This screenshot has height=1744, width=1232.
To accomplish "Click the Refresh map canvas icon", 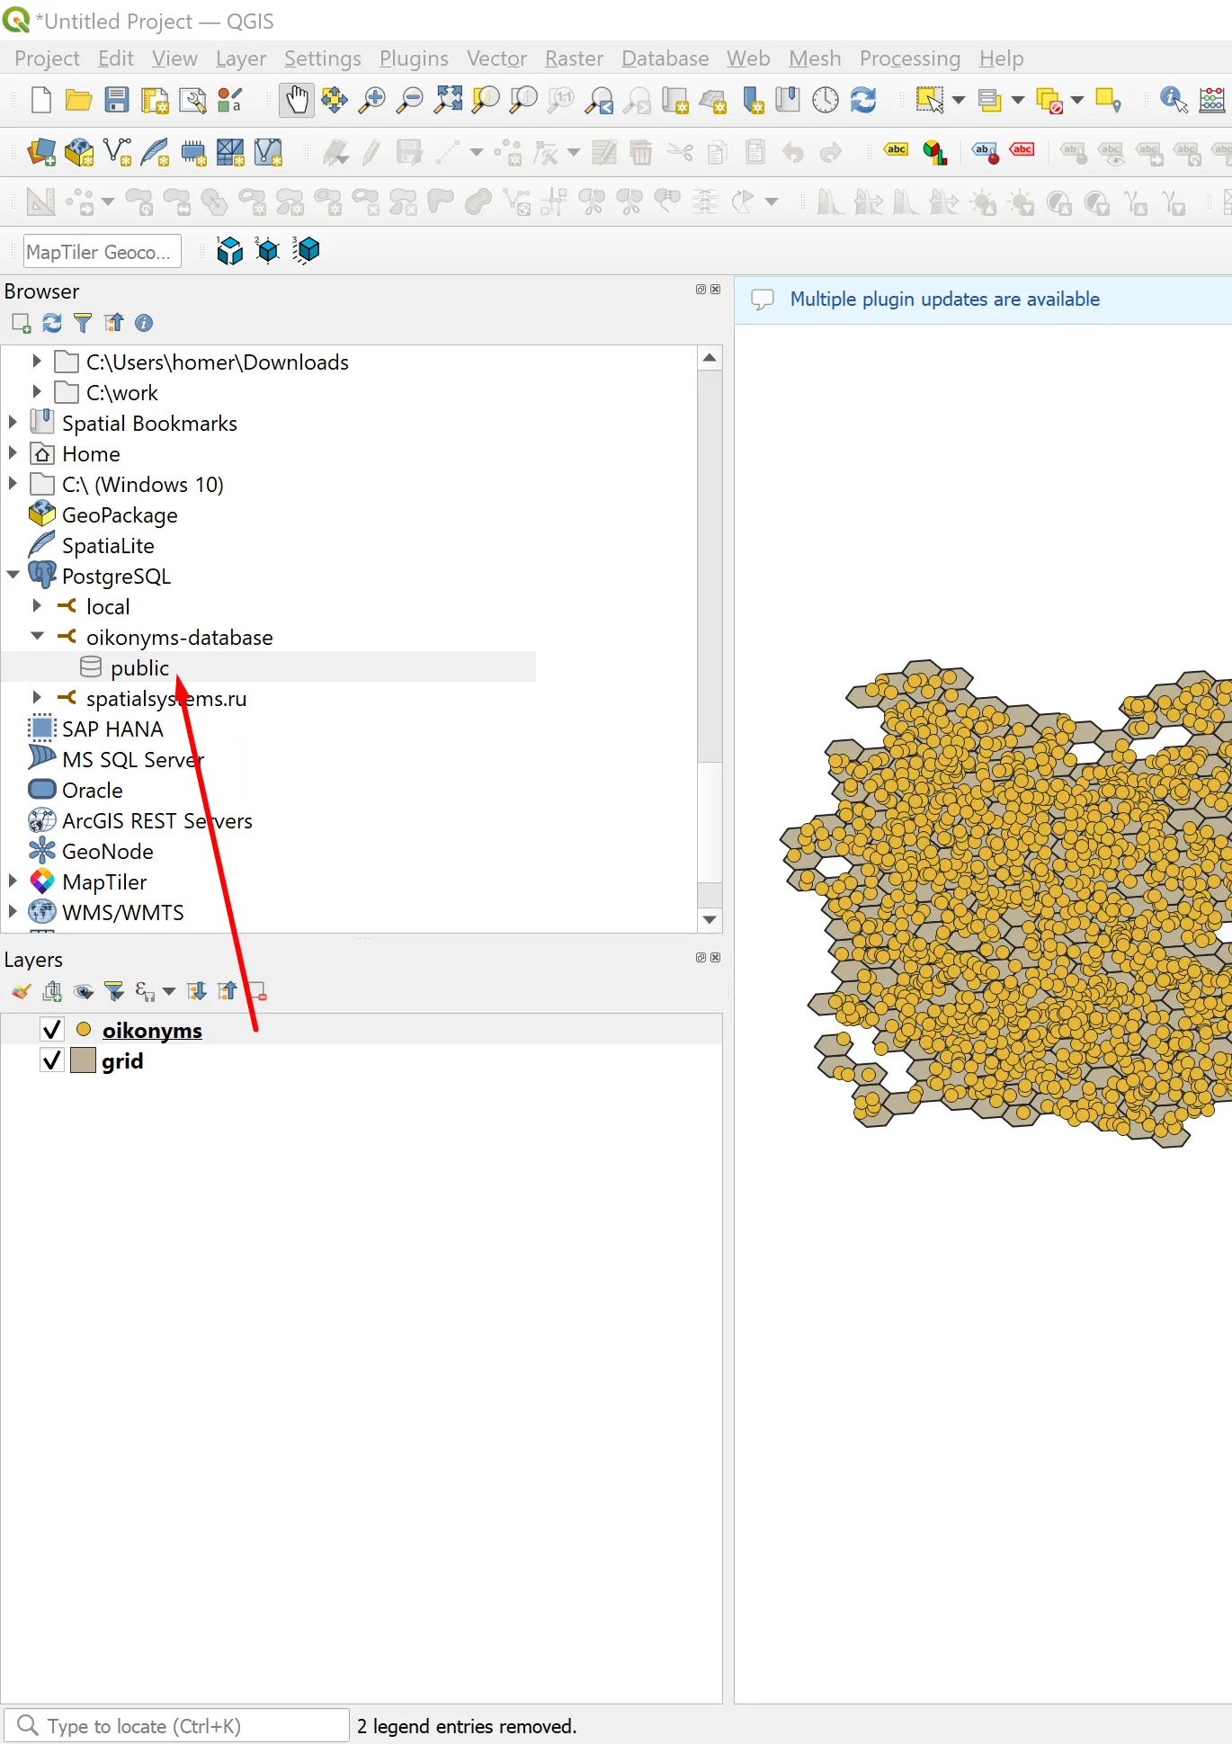I will pos(863,100).
